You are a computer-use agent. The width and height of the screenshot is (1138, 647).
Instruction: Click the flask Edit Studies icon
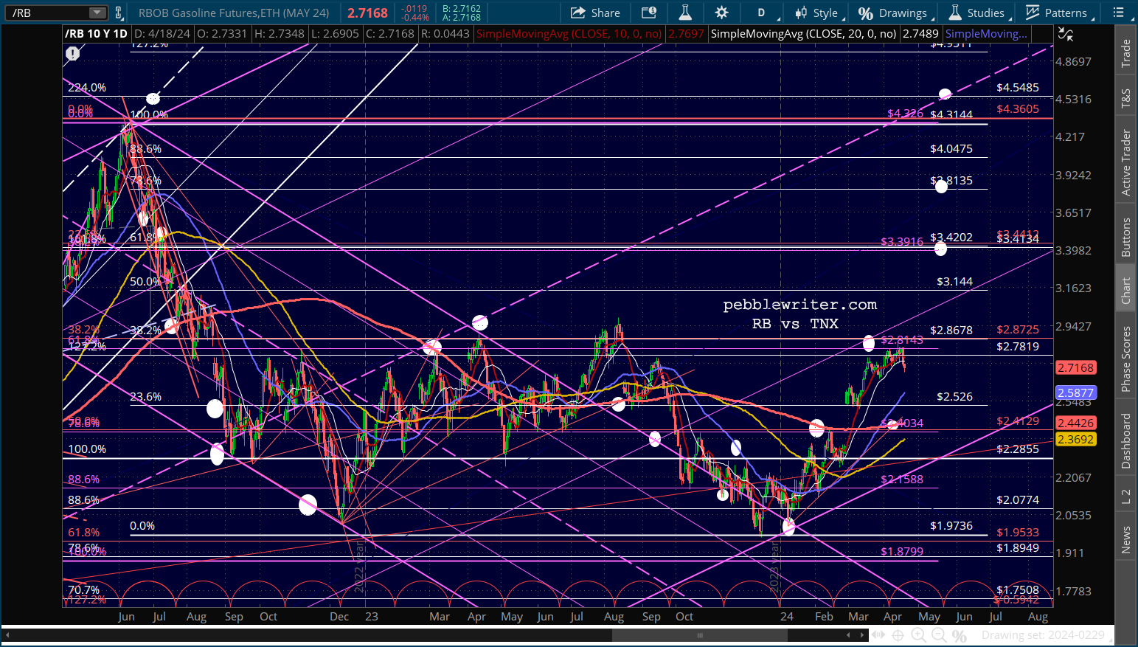(685, 13)
